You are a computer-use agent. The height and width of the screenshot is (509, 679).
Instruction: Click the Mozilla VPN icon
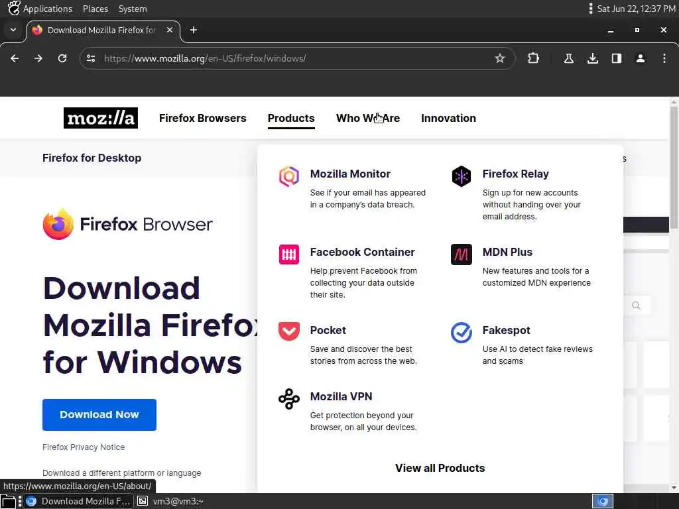tap(289, 398)
